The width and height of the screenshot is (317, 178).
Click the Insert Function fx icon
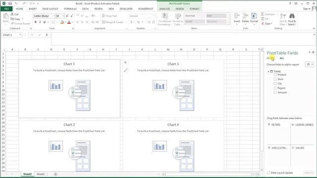pos(47,35)
